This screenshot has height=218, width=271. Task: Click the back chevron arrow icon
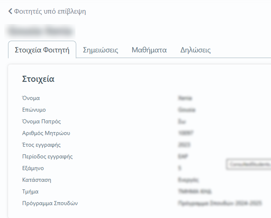(10, 12)
